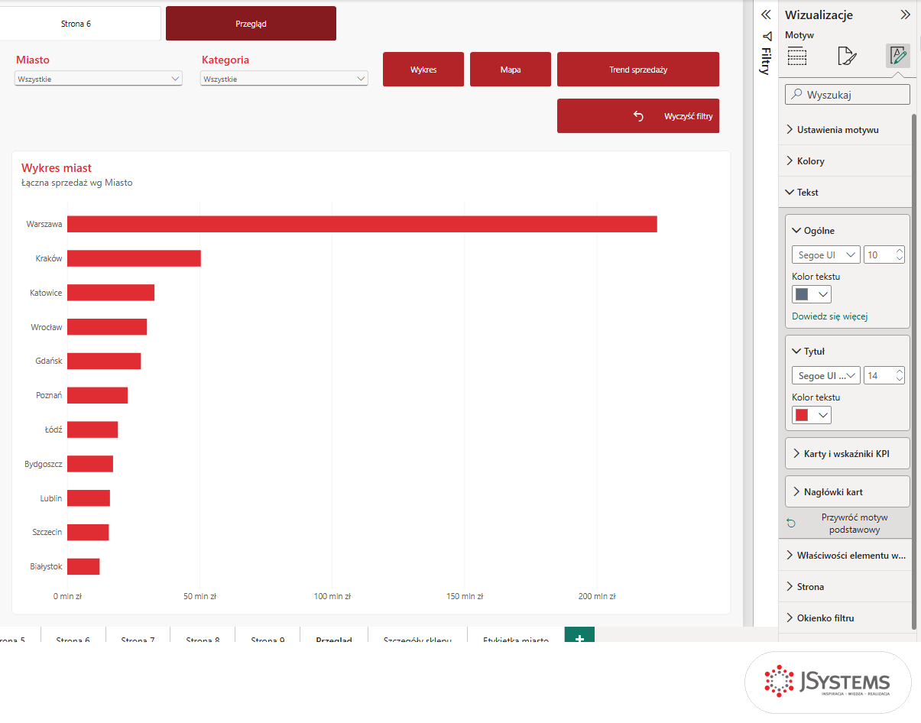Screen dimensions: 921x723
Task: Click the Białystok axis label
Action: [46, 566]
